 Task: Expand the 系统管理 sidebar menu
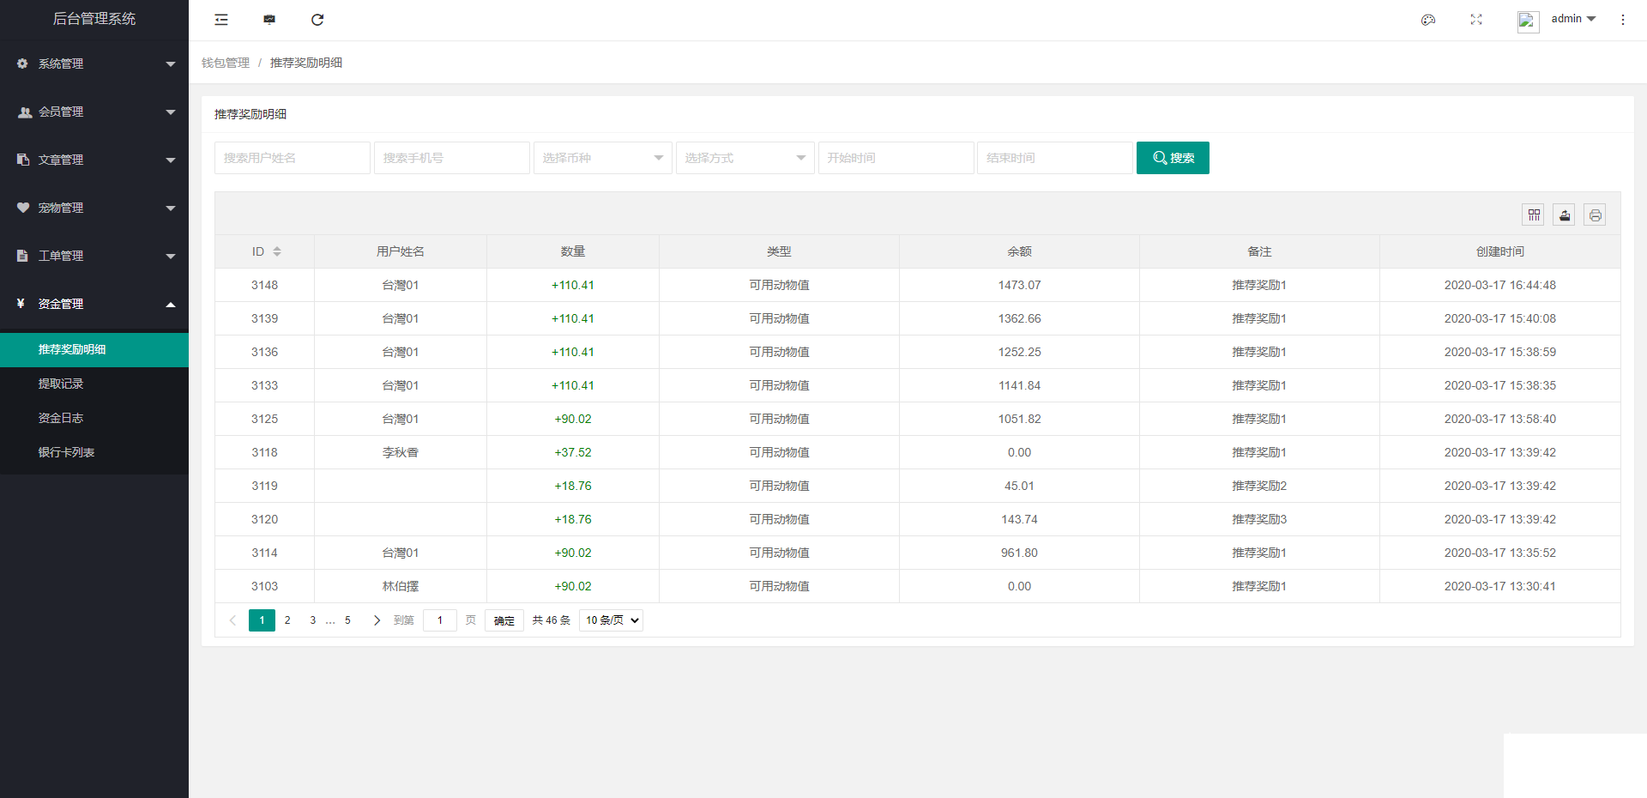pyautogui.click(x=94, y=63)
